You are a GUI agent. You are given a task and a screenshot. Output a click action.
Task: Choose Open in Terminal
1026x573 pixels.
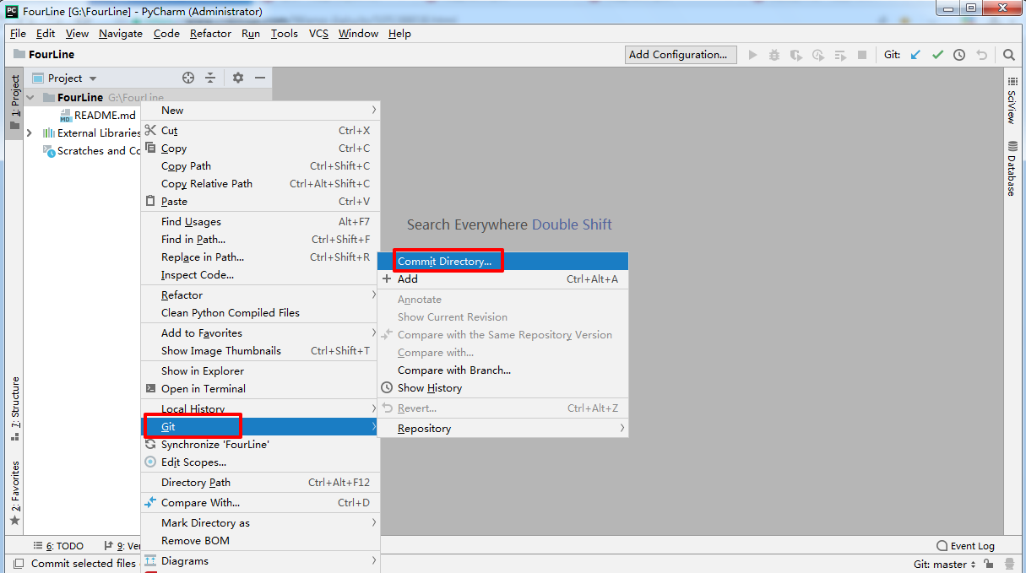(x=260, y=389)
